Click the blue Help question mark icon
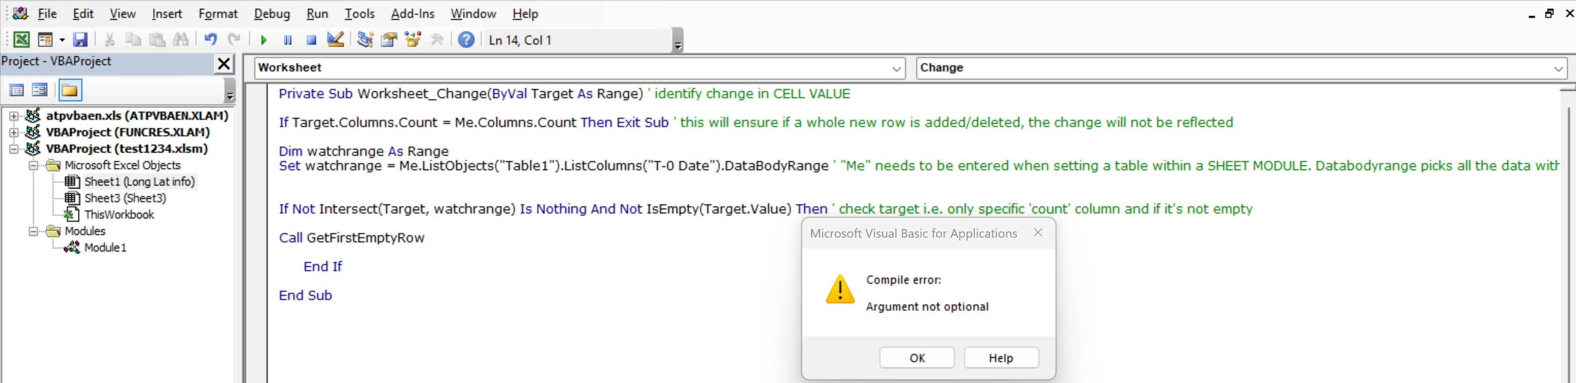Viewport: 1576px width, 383px height. coord(466,40)
